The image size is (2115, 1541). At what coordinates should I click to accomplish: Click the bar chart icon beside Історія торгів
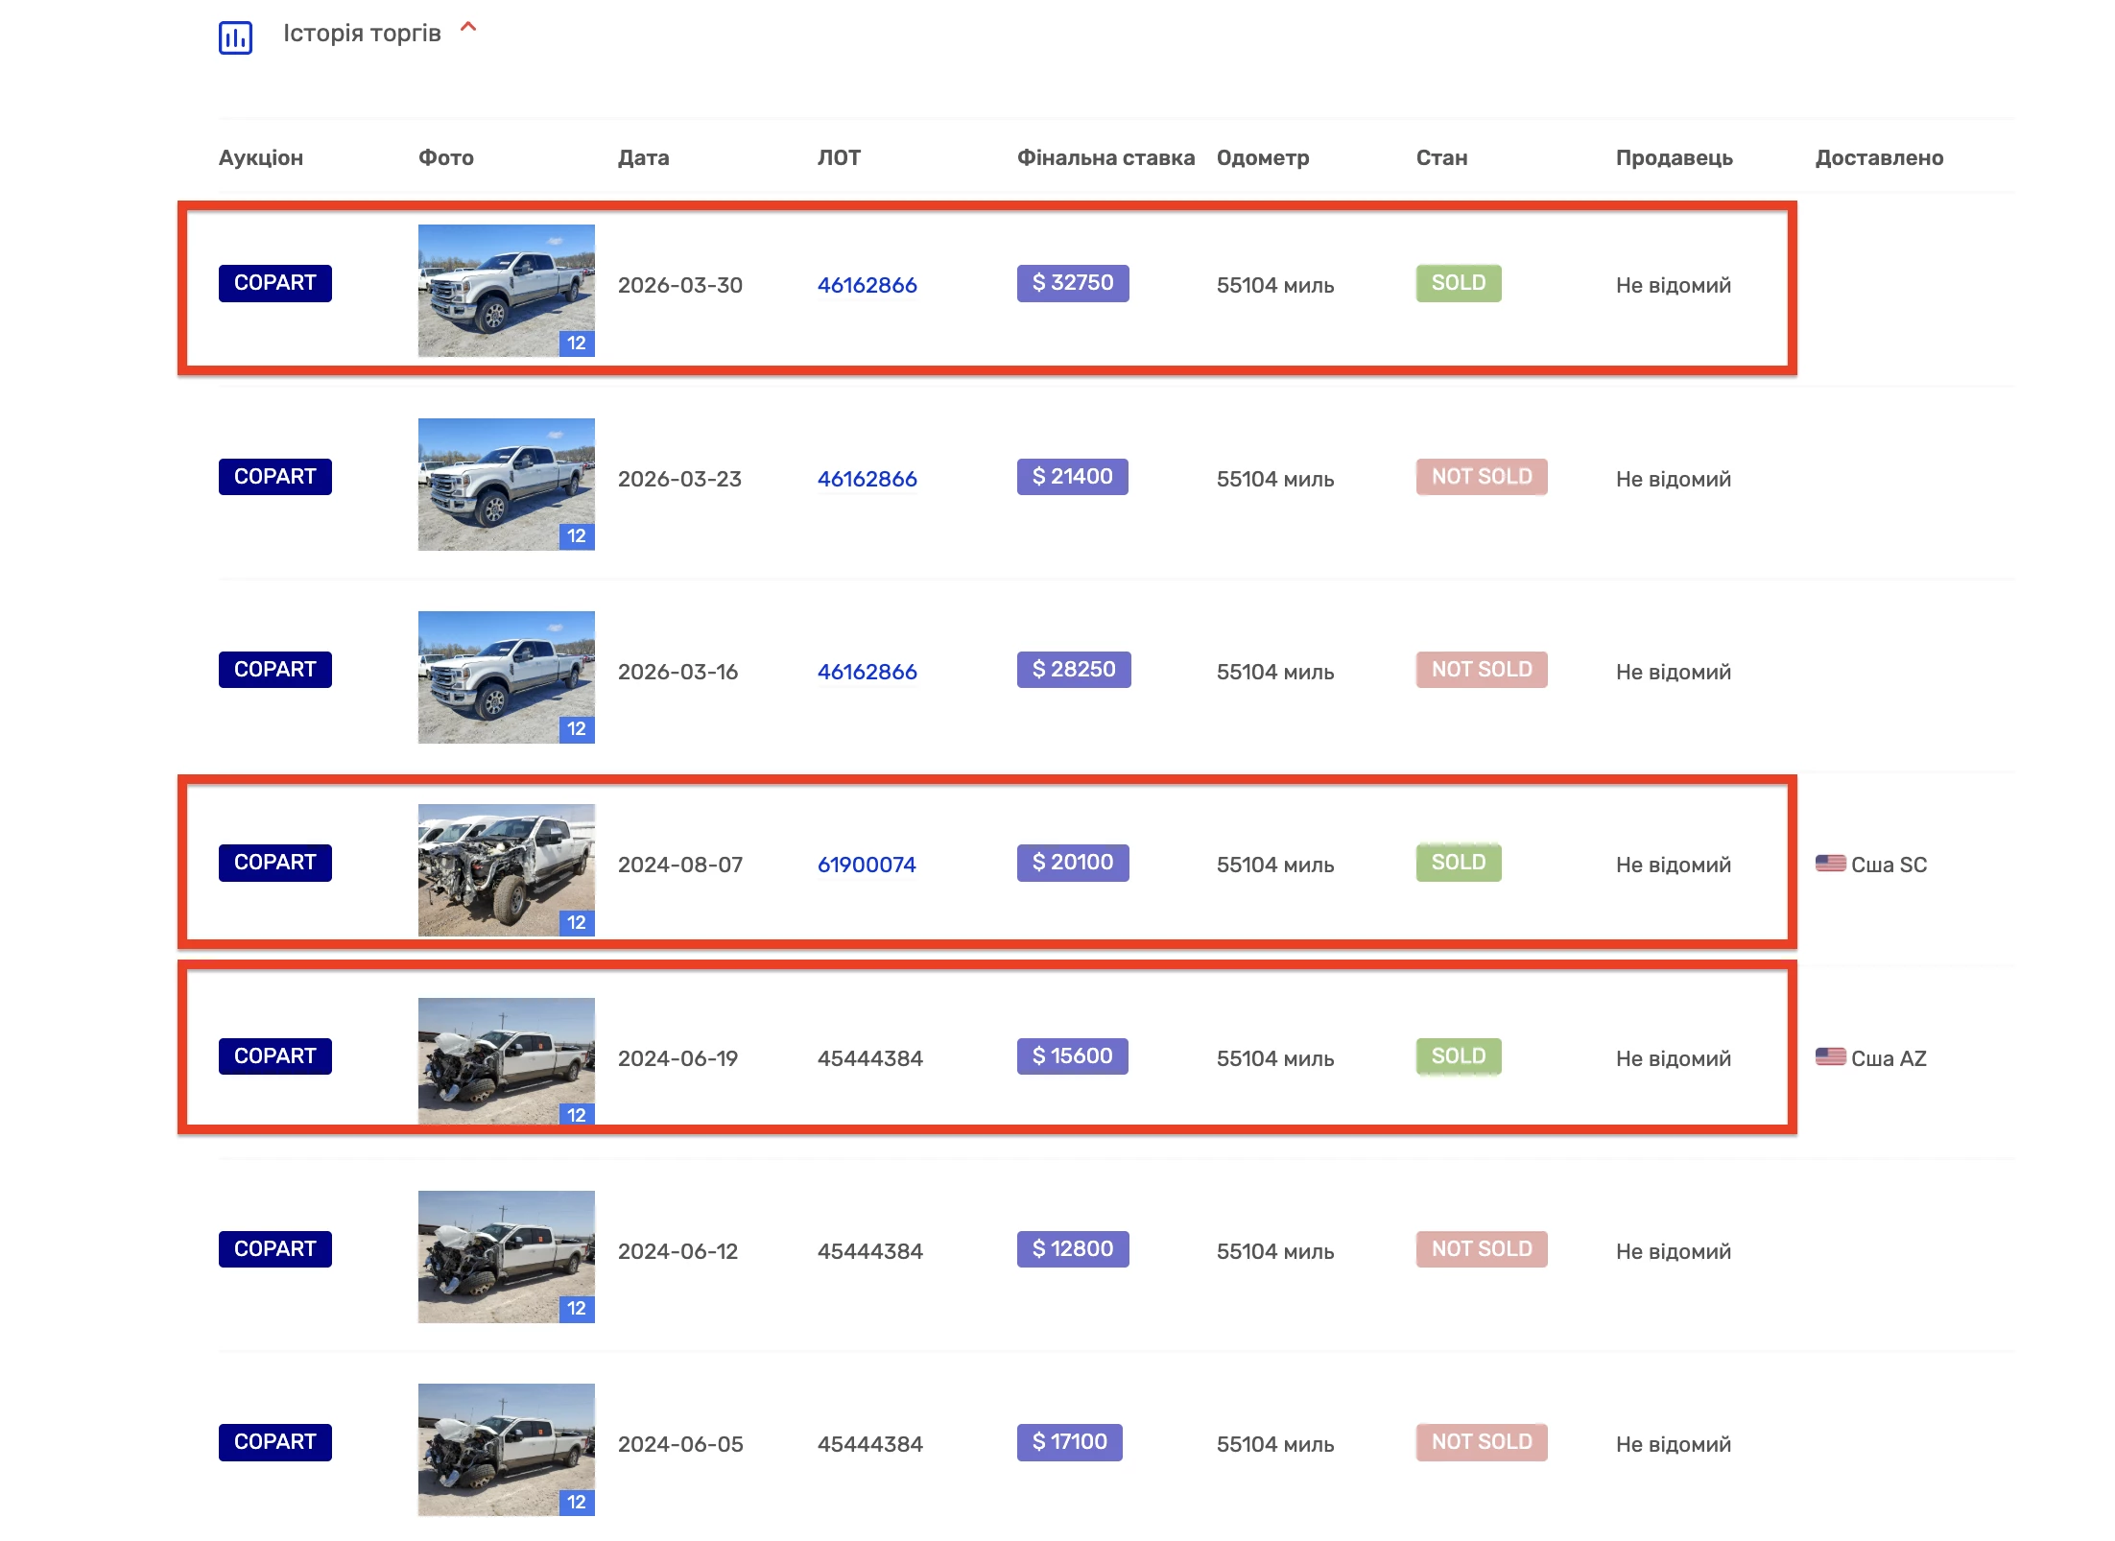235,37
